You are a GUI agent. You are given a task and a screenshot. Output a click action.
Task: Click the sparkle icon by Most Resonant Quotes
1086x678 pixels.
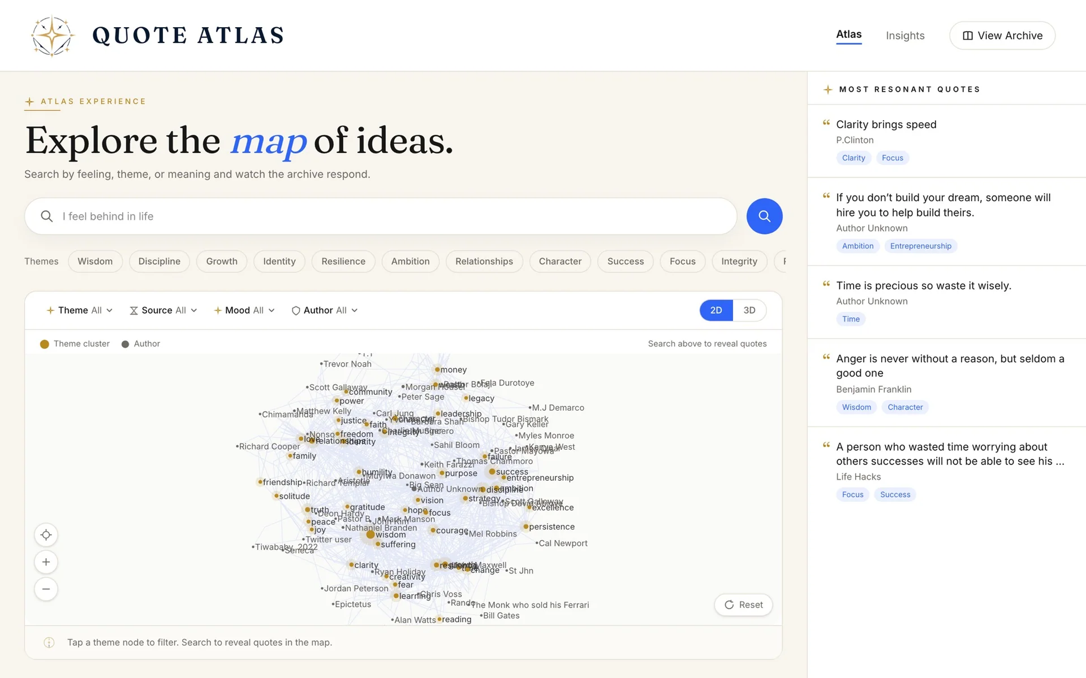click(x=828, y=89)
